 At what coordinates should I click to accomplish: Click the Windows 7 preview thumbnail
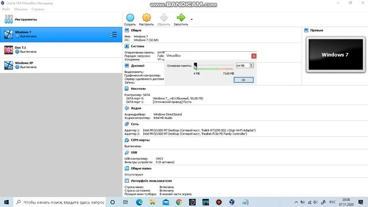pyautogui.click(x=336, y=55)
